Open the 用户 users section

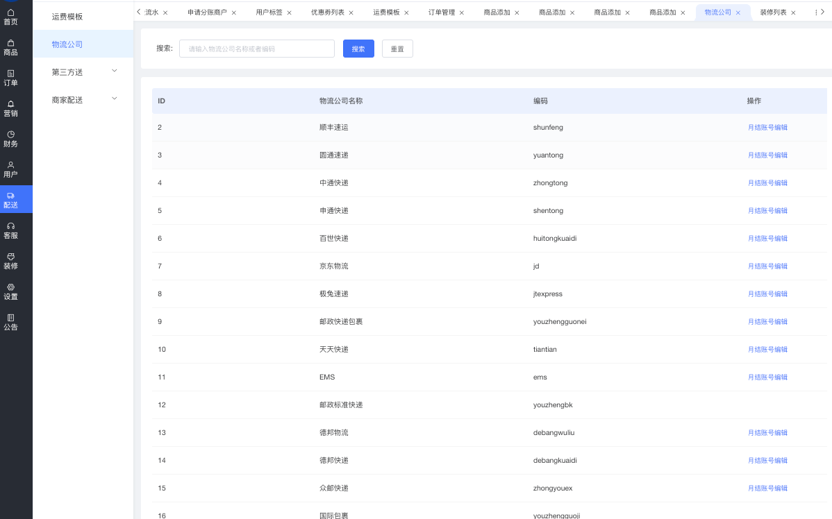pyautogui.click(x=10, y=169)
